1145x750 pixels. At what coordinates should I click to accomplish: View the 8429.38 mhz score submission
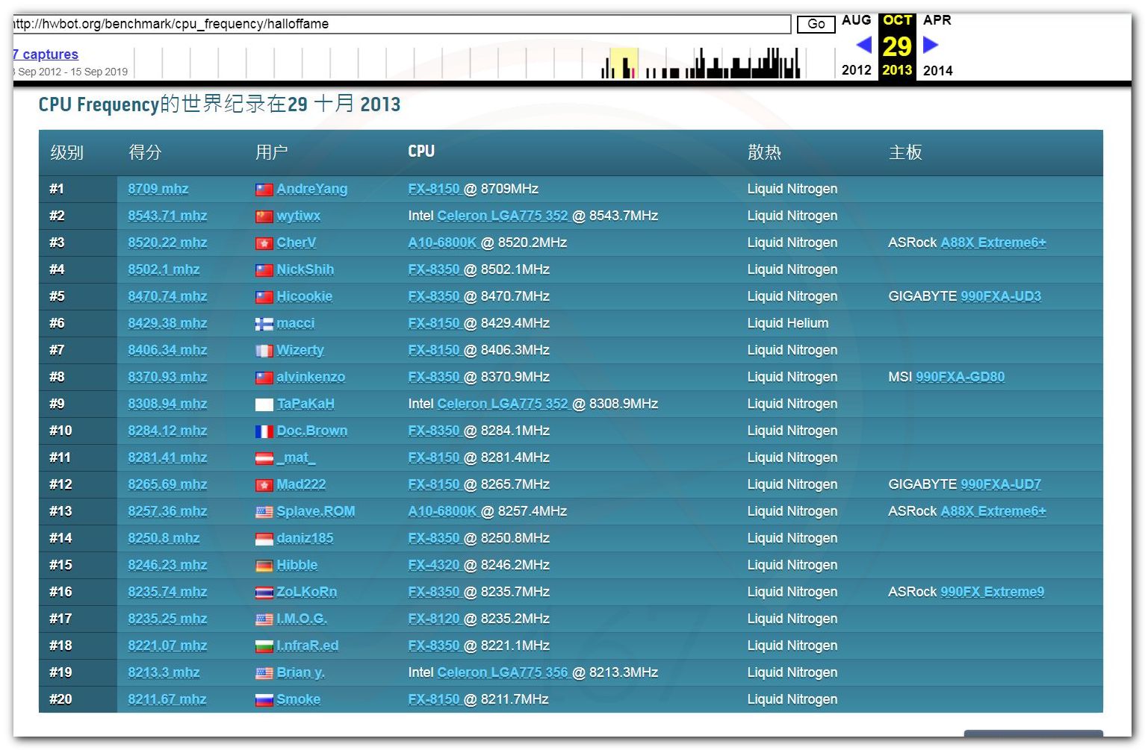(167, 323)
